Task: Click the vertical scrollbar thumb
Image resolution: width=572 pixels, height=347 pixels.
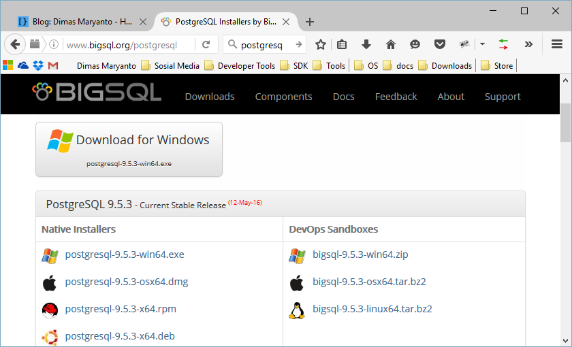Action: click(x=565, y=123)
